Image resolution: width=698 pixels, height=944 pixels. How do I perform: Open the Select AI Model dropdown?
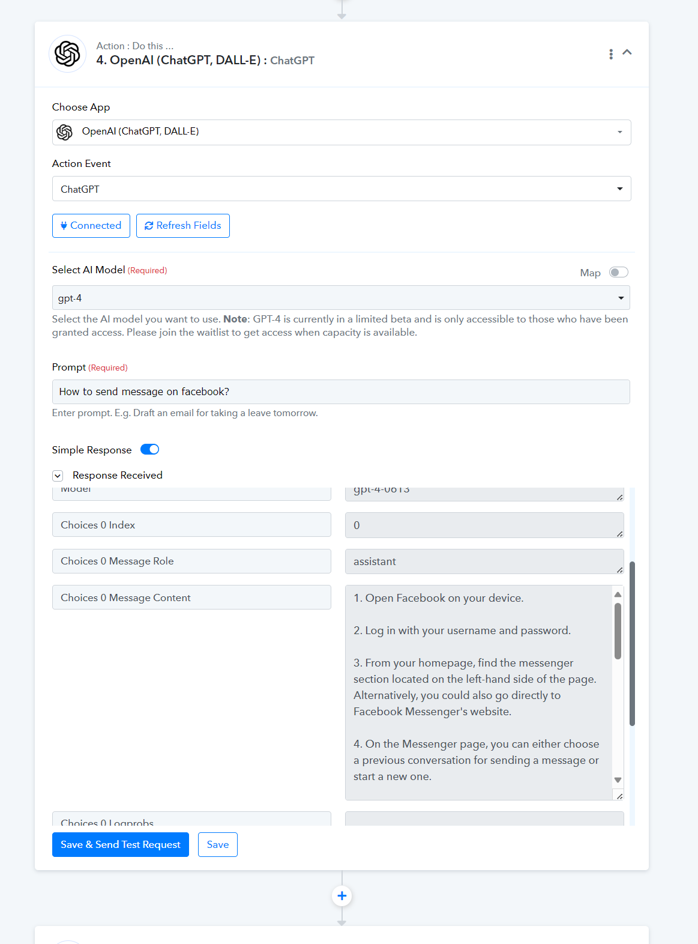(341, 298)
